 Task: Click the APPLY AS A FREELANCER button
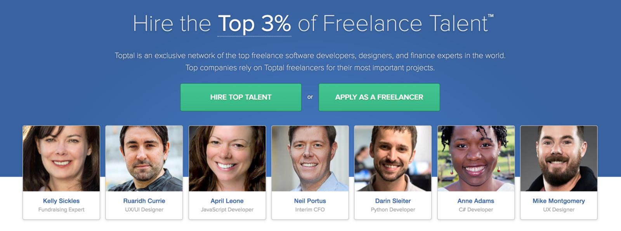click(x=379, y=97)
